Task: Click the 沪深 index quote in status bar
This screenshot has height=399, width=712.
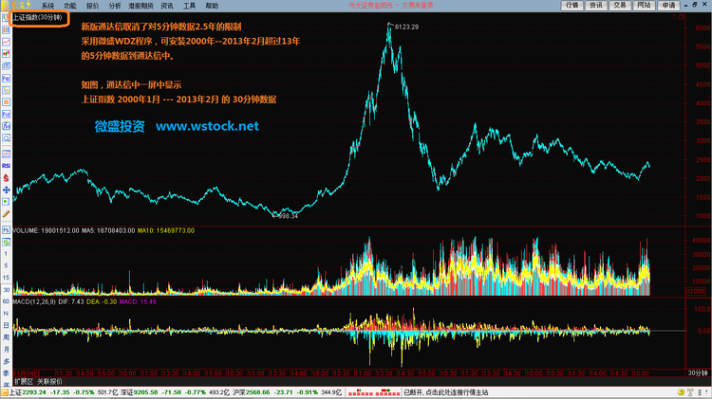Action: tap(287, 392)
